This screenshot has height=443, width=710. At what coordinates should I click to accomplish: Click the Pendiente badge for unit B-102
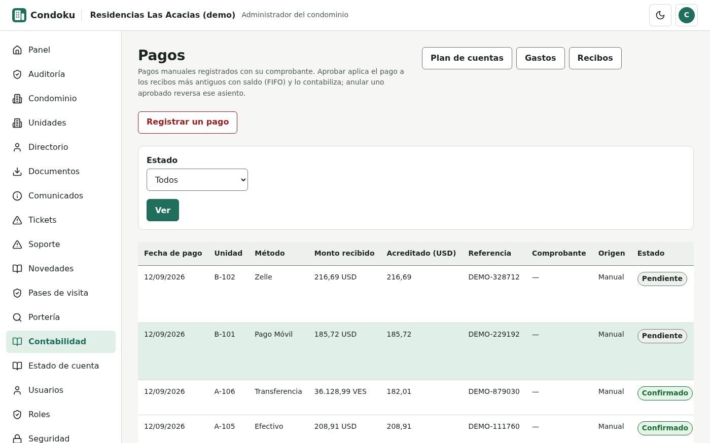pos(662,278)
